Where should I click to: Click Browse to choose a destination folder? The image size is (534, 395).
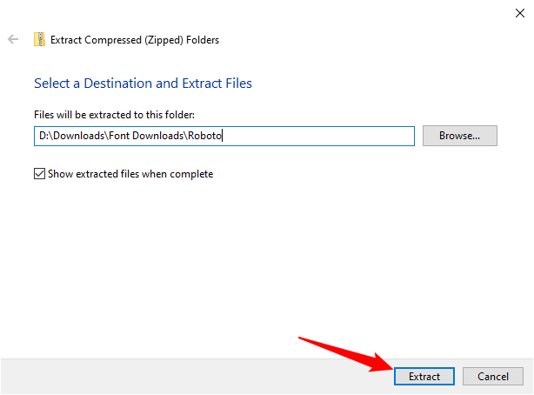point(459,136)
